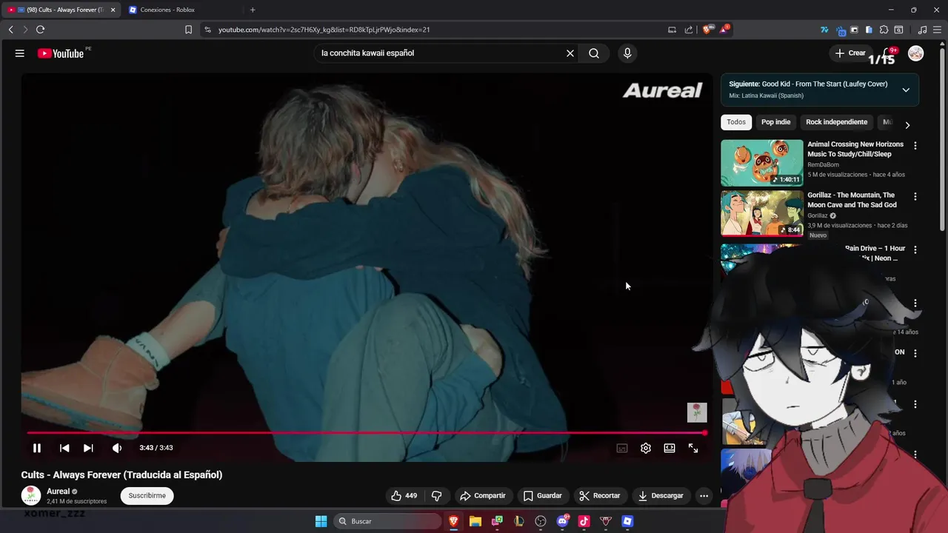The height and width of the screenshot is (533, 948).
Task: Like the video with 449 likes
Action: pos(404,496)
